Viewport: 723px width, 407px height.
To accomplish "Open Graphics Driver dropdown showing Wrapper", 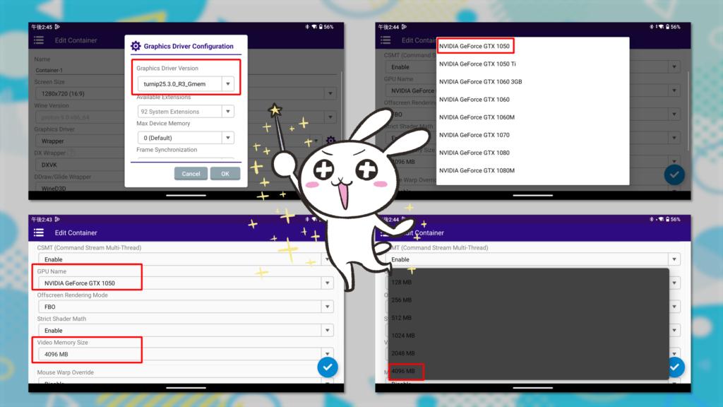I will [179, 141].
